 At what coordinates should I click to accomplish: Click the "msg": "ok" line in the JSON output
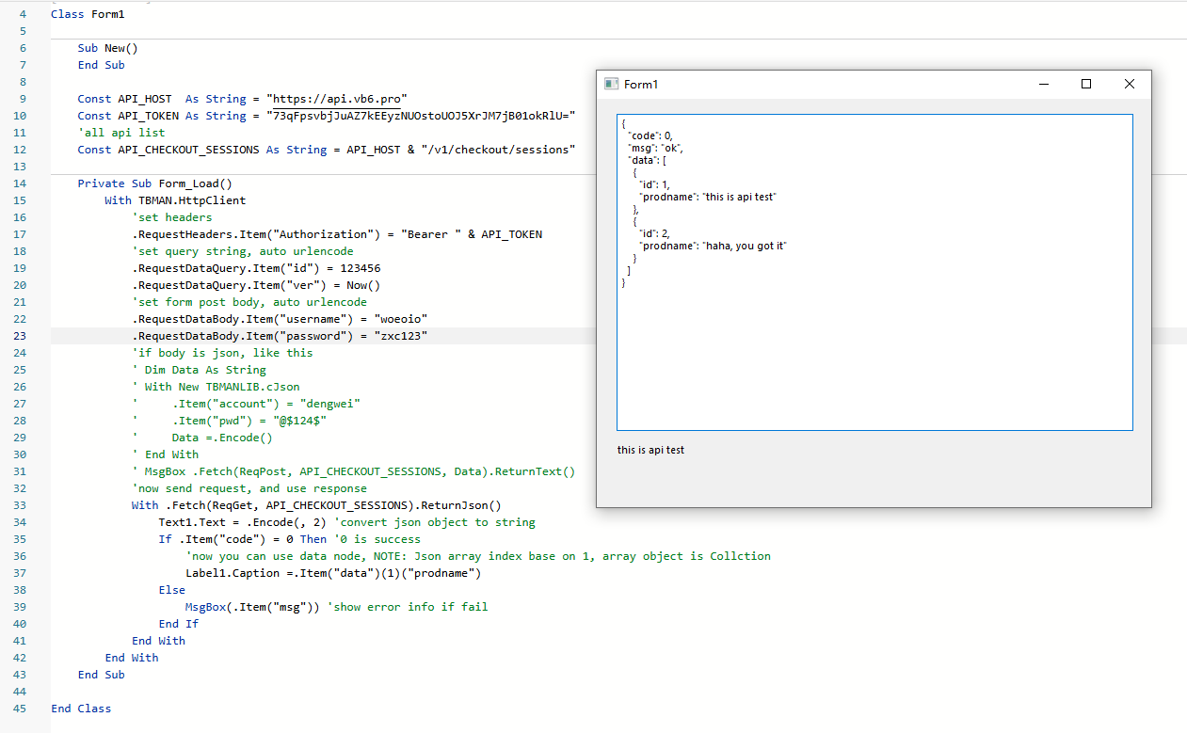point(655,148)
